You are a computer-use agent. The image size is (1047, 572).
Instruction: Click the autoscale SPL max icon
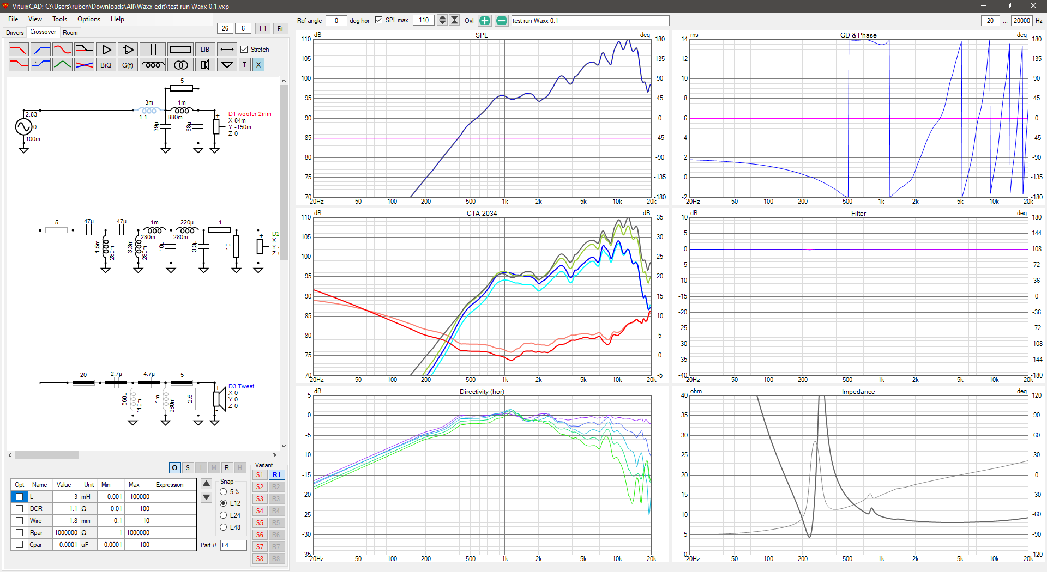click(454, 21)
